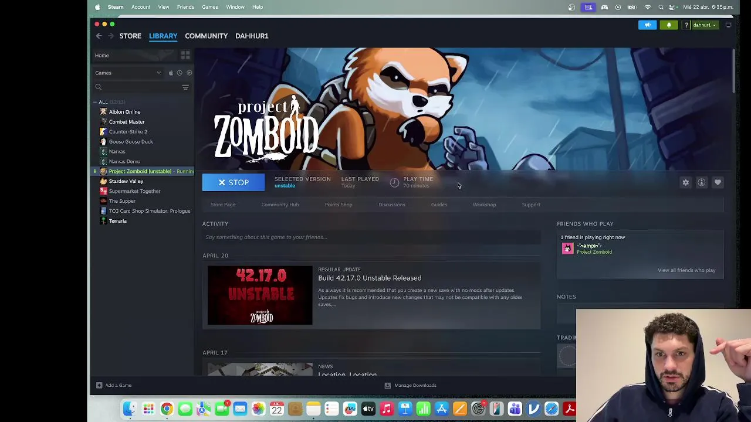Screen dimensions: 751x422
Task: Select Combat Master in the library
Action: point(127,121)
